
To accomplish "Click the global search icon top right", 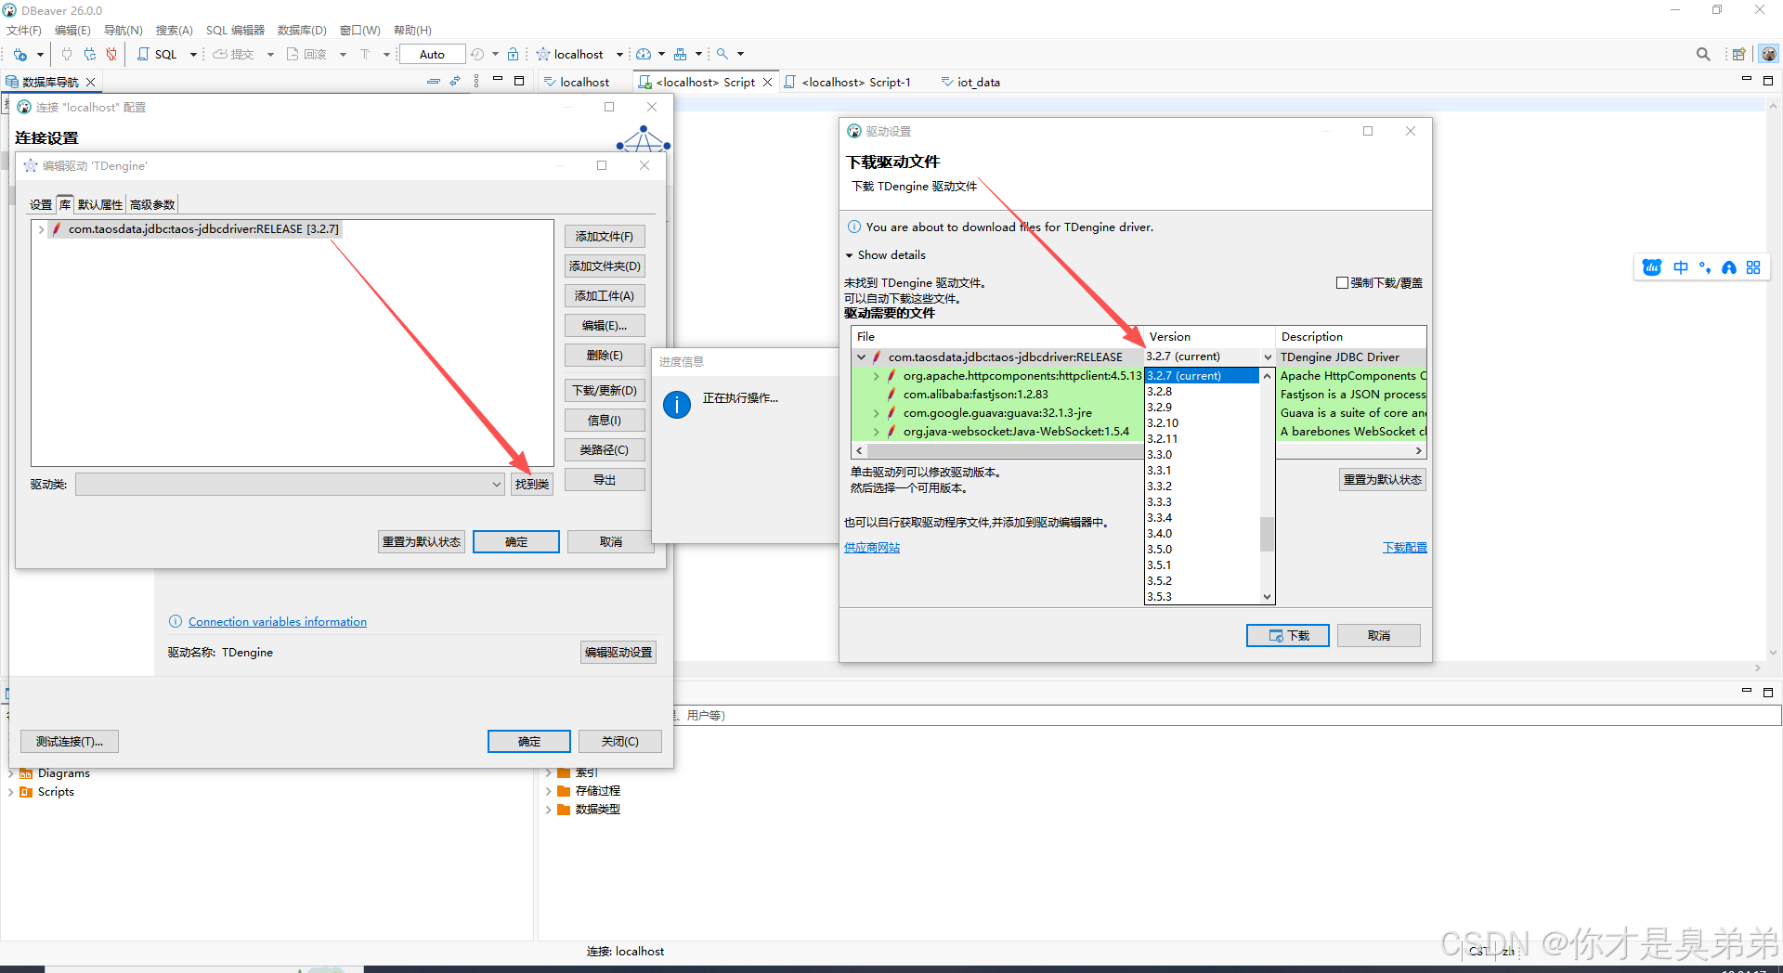I will click(1703, 55).
